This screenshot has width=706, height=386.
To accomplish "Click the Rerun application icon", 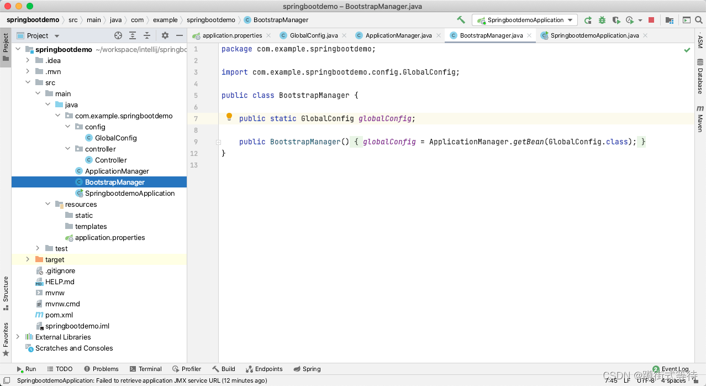I will coord(588,20).
